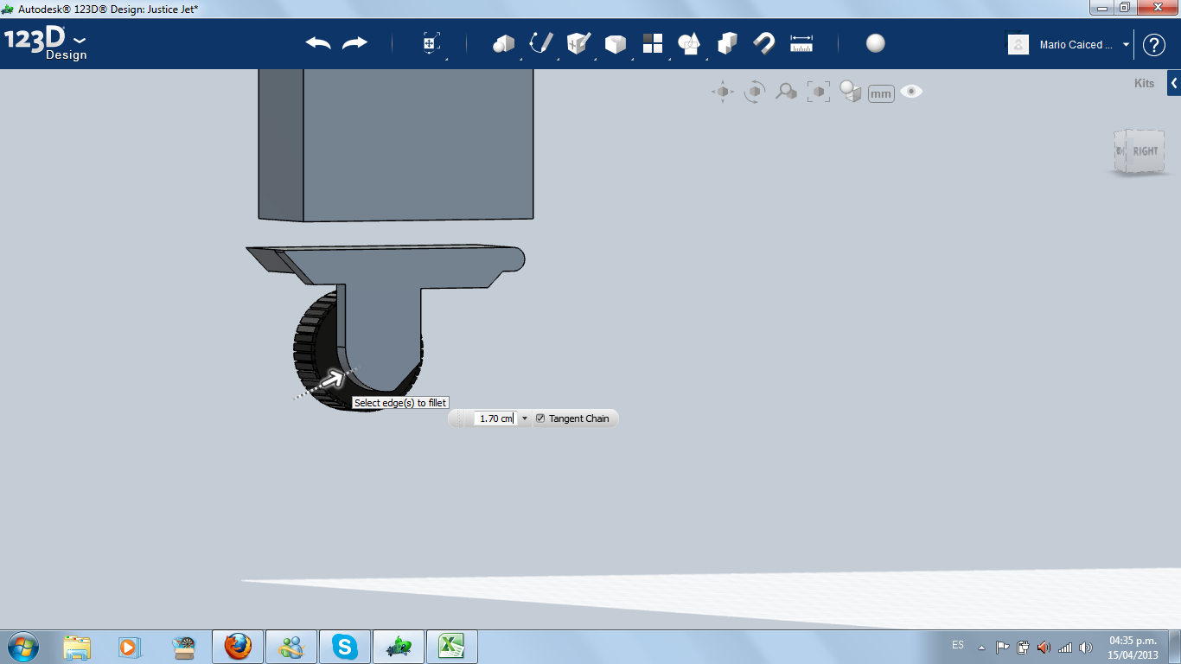Open the taskbar clock showing 04:35 p.m.

[x=1133, y=648]
